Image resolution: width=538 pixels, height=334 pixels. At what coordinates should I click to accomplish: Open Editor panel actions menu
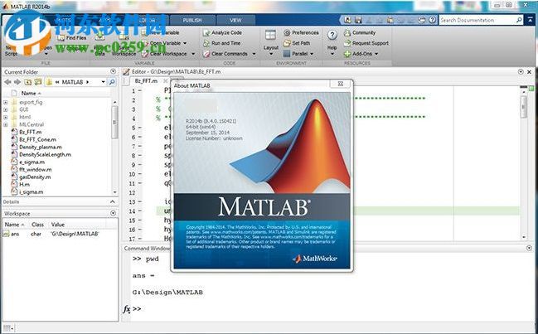coord(521,71)
